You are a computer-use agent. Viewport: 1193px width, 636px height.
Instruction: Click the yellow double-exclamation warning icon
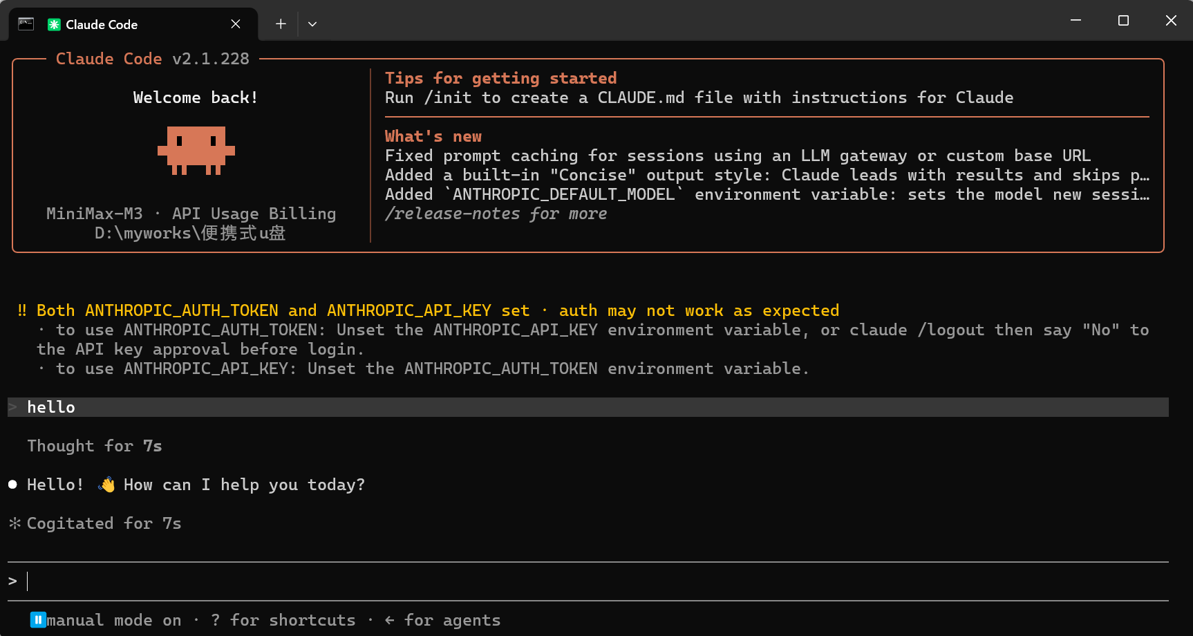pyautogui.click(x=22, y=310)
